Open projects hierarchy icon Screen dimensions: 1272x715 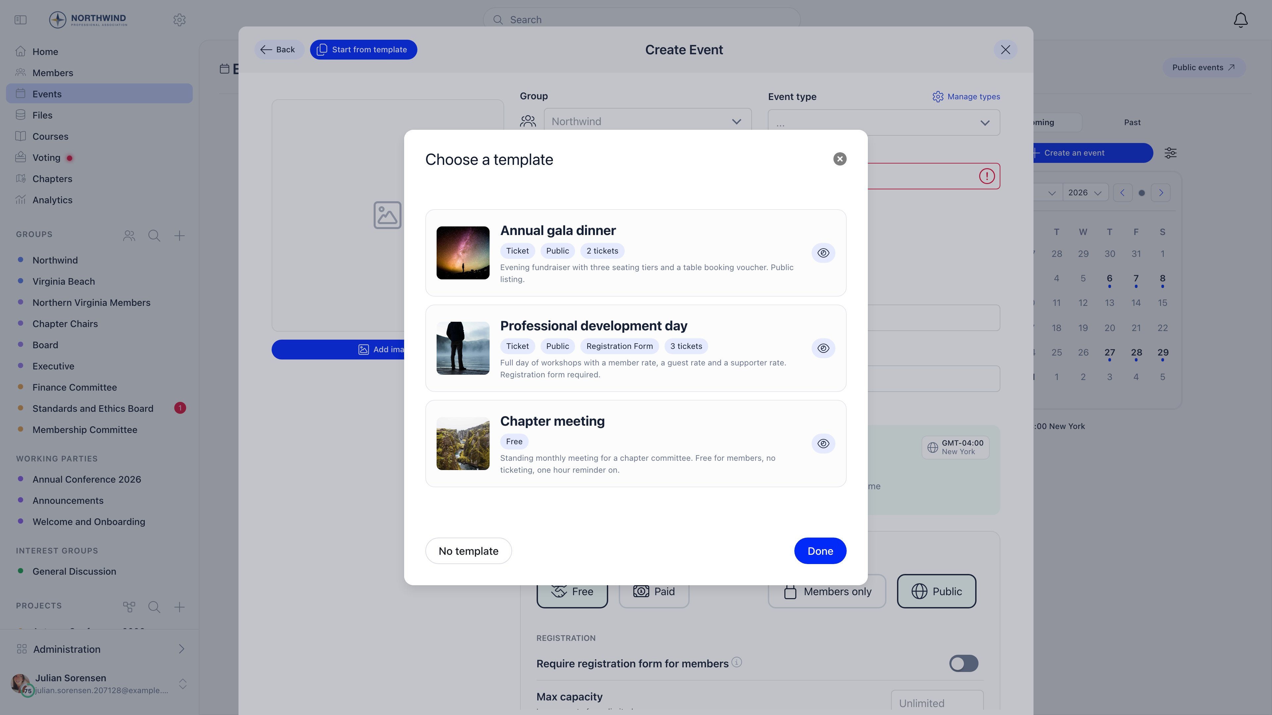click(129, 606)
